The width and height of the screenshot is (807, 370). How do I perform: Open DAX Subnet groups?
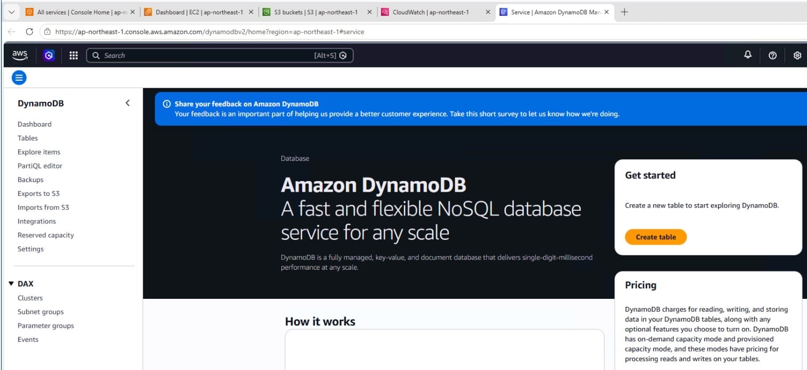pos(40,312)
